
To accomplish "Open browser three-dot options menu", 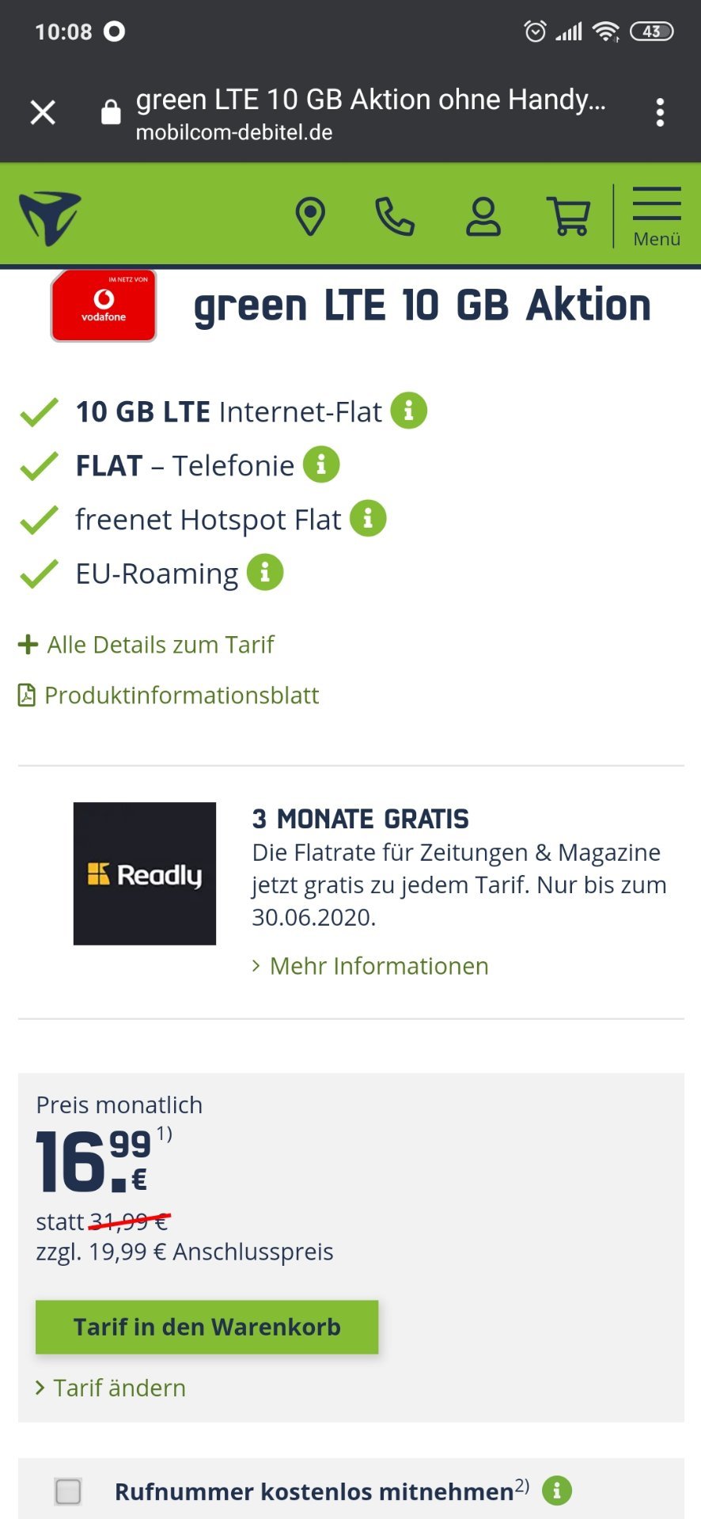I will (660, 112).
